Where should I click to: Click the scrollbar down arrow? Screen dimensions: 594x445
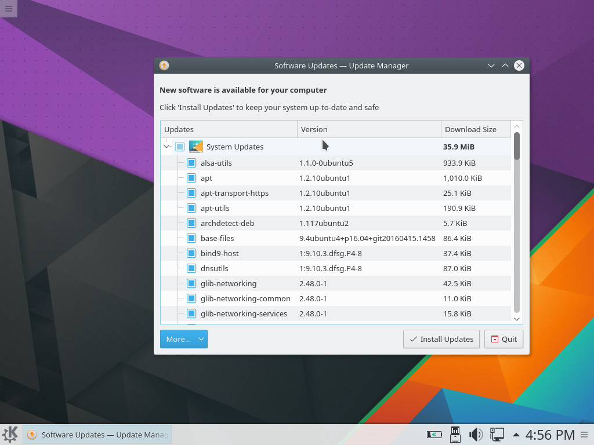pyautogui.click(x=517, y=319)
